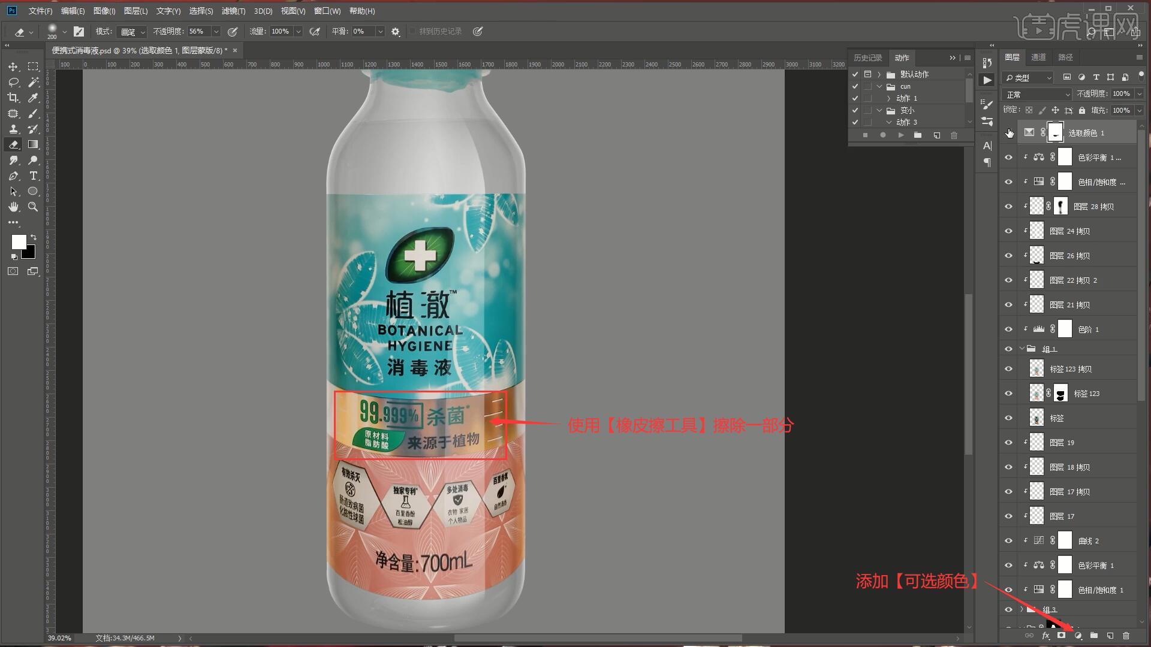Click the play action button
1151x647 pixels.
[900, 135]
